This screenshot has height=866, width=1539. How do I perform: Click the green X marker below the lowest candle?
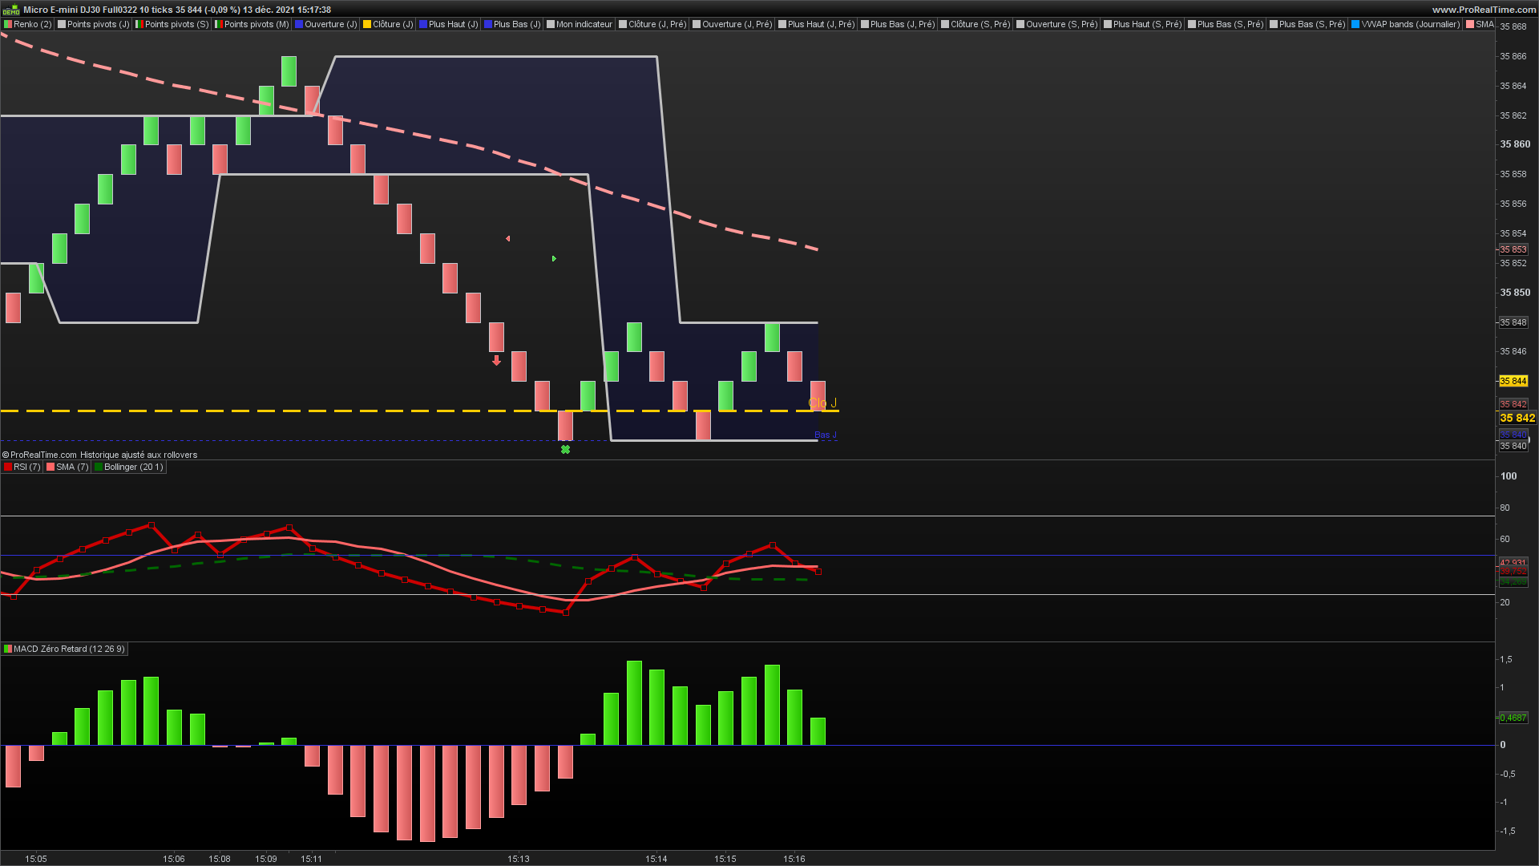pos(565,450)
